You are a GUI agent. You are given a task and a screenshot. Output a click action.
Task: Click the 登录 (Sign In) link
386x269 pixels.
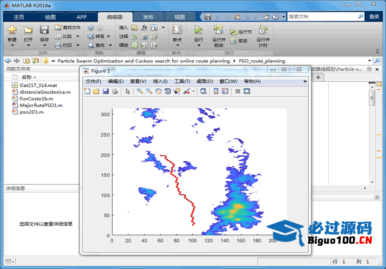pyautogui.click(x=374, y=17)
